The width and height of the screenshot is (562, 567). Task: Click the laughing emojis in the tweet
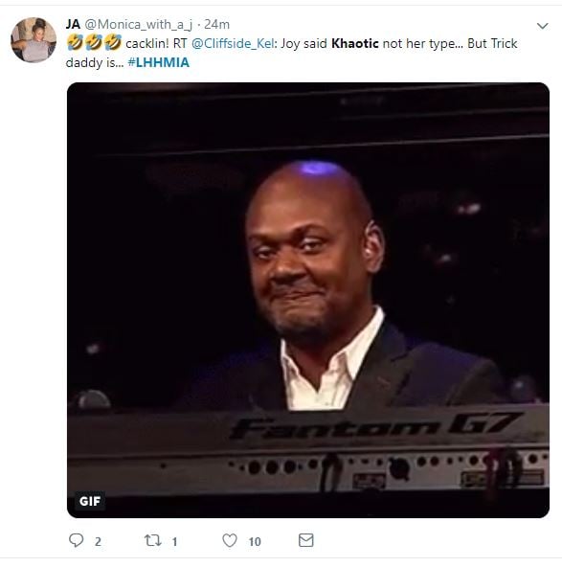tap(95, 42)
